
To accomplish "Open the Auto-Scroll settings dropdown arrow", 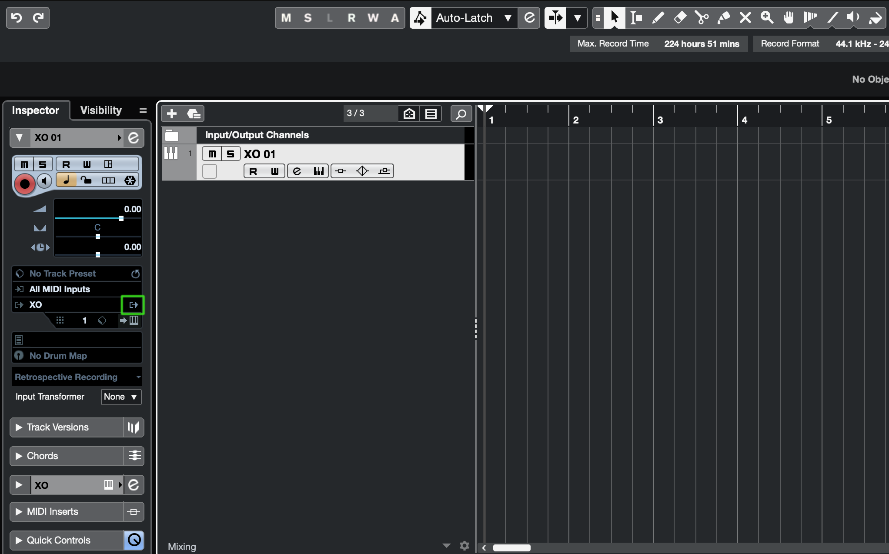I will click(x=578, y=18).
